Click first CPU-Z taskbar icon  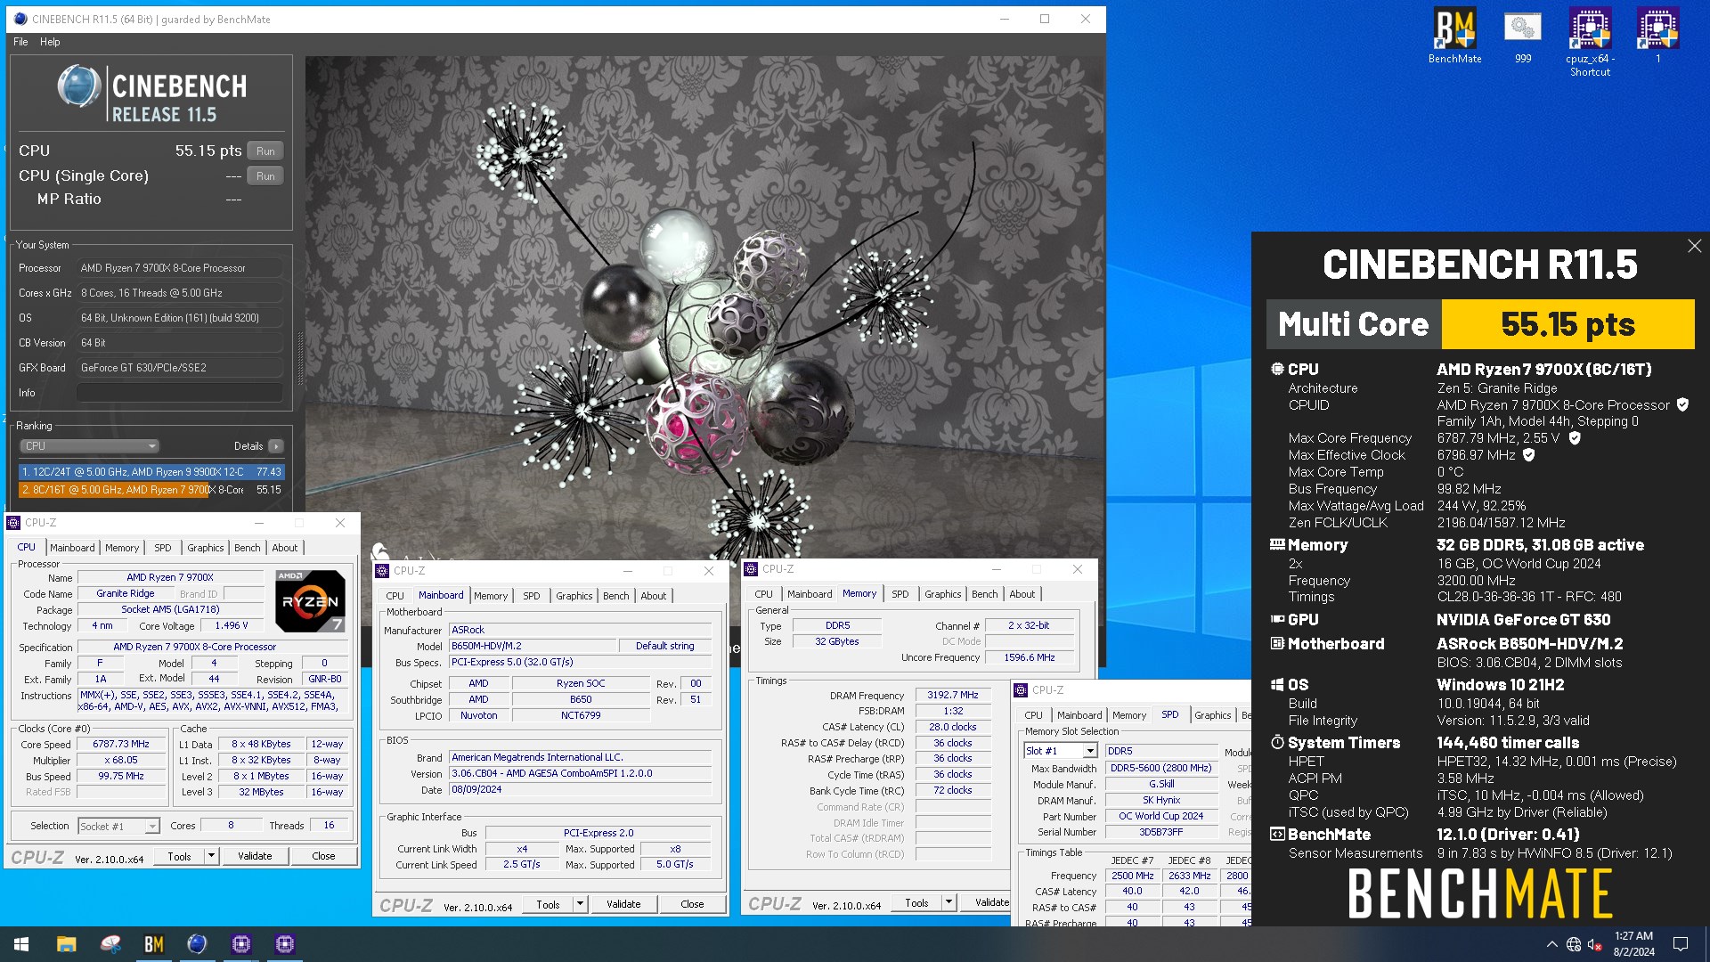[x=240, y=944]
